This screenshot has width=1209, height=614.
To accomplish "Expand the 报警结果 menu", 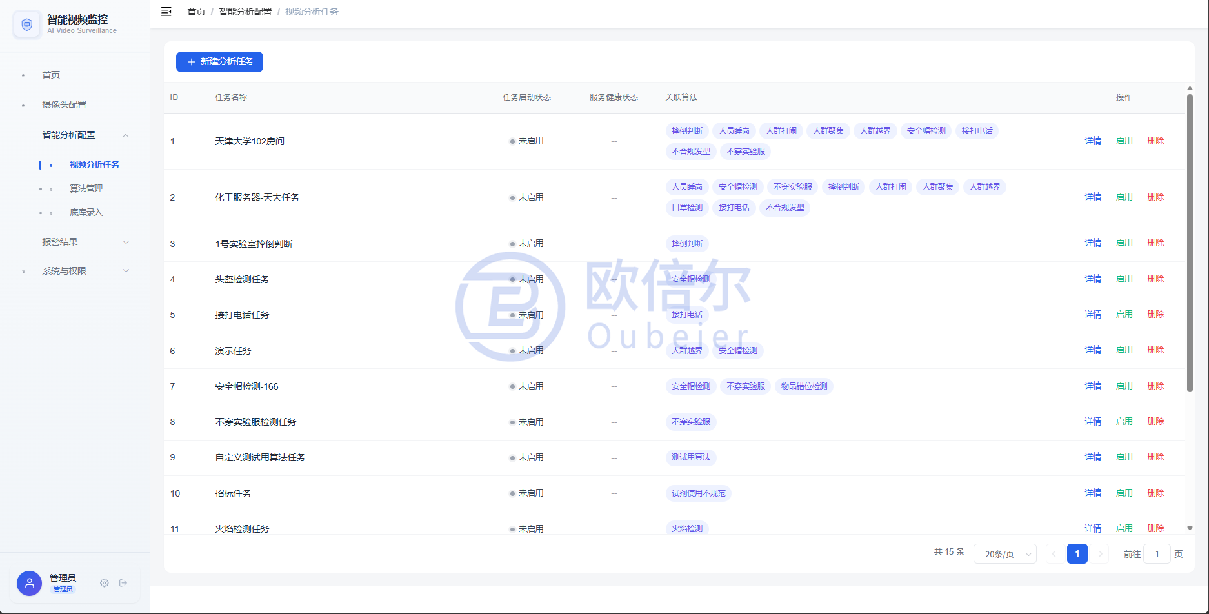I will pyautogui.click(x=126, y=242).
